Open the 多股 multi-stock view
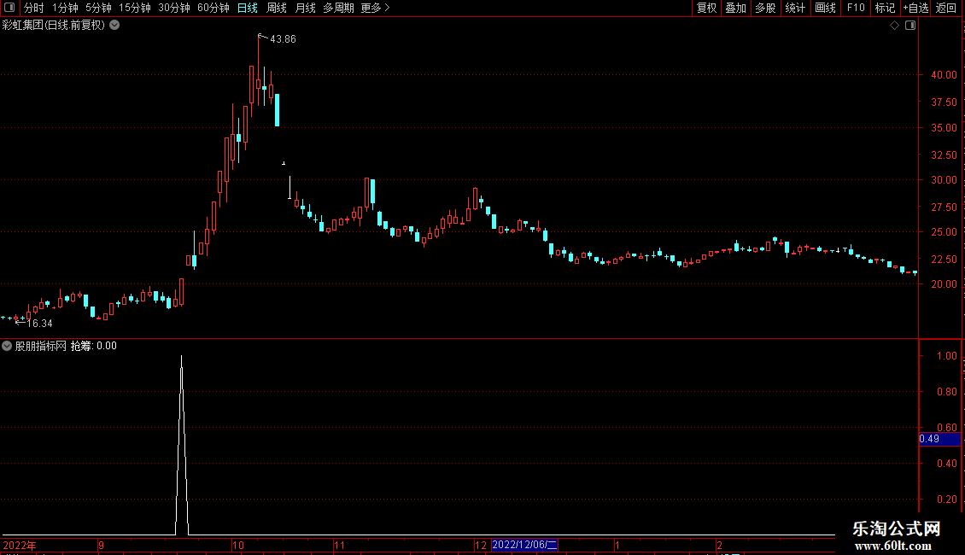965x555 pixels. (x=766, y=8)
